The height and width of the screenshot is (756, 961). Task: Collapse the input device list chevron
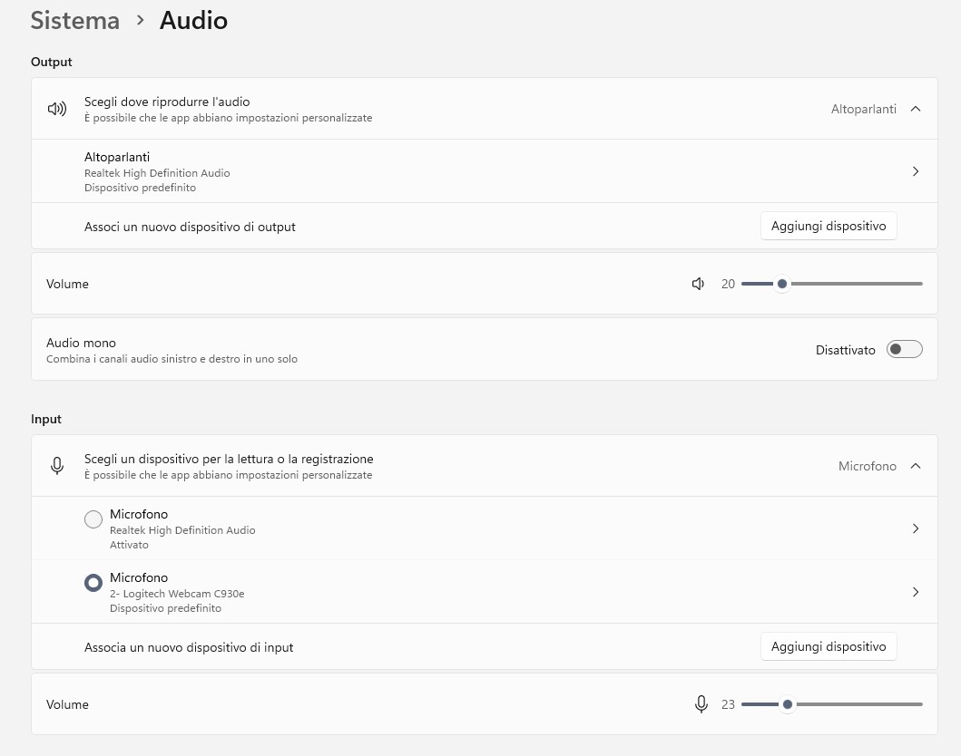click(916, 466)
